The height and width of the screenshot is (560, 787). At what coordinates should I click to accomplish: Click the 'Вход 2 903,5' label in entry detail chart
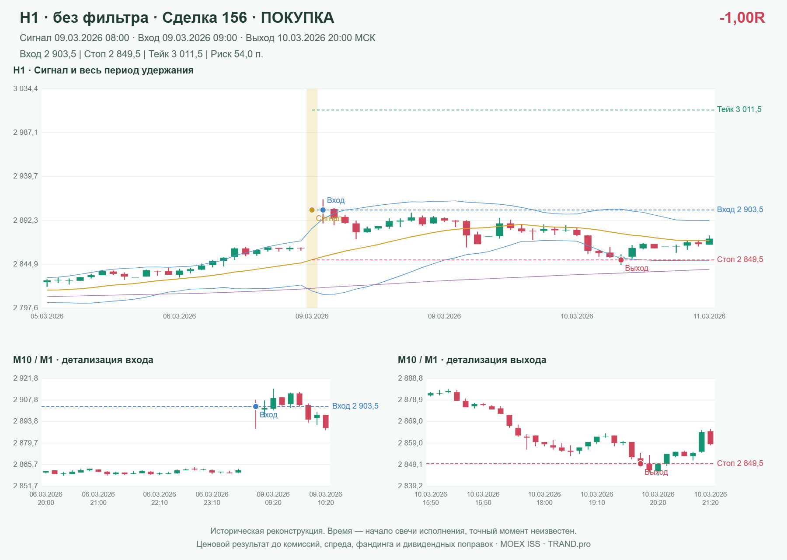(355, 406)
